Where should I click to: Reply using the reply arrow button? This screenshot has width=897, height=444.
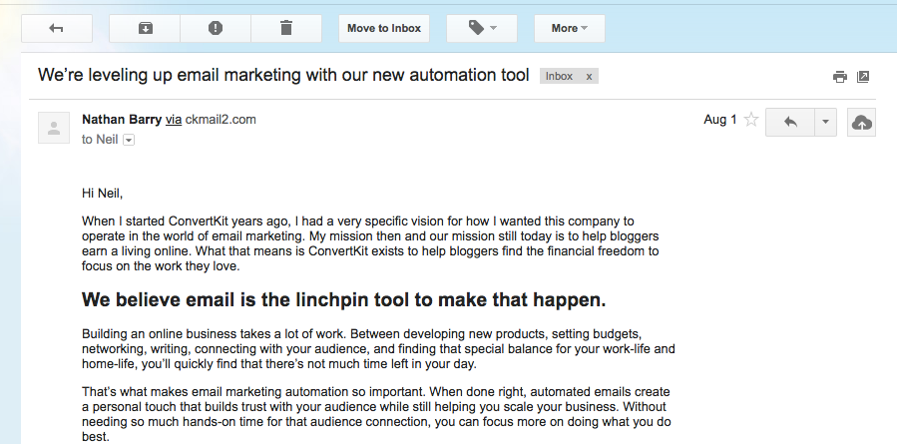click(x=790, y=122)
